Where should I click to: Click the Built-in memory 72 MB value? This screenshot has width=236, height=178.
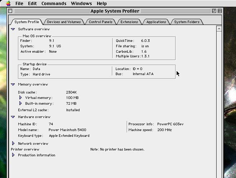pyautogui.click(x=71, y=104)
